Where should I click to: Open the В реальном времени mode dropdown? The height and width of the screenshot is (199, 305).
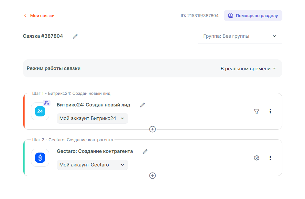click(248, 68)
